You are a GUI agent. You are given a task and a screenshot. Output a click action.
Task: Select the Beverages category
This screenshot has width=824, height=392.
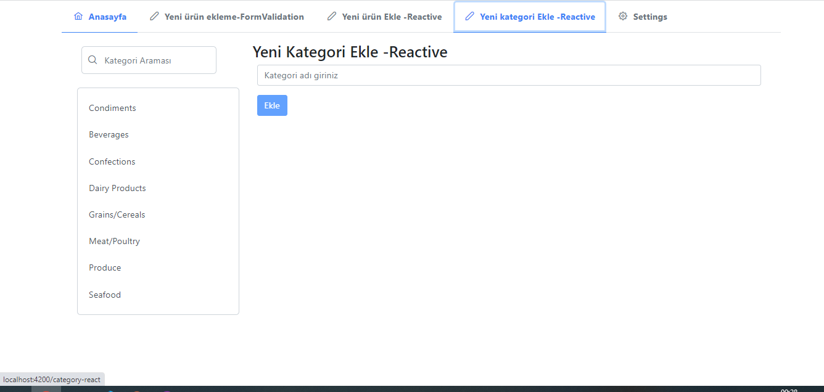(x=109, y=134)
